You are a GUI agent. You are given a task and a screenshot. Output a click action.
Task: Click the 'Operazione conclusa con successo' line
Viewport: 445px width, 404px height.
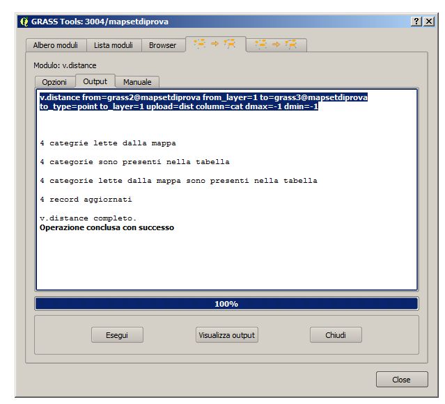point(107,227)
